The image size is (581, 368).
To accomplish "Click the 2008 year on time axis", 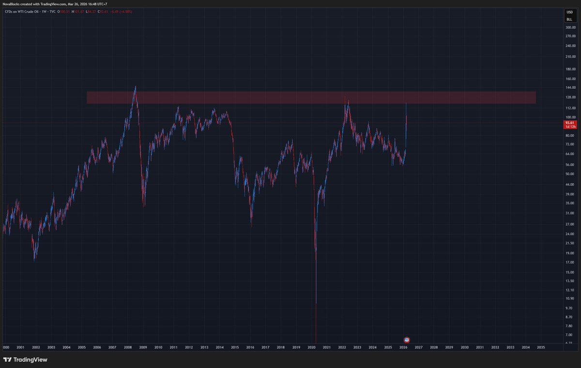I will click(128, 347).
